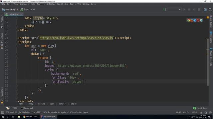
Task: Click the editor vertical scrollbar
Action: click(208, 62)
